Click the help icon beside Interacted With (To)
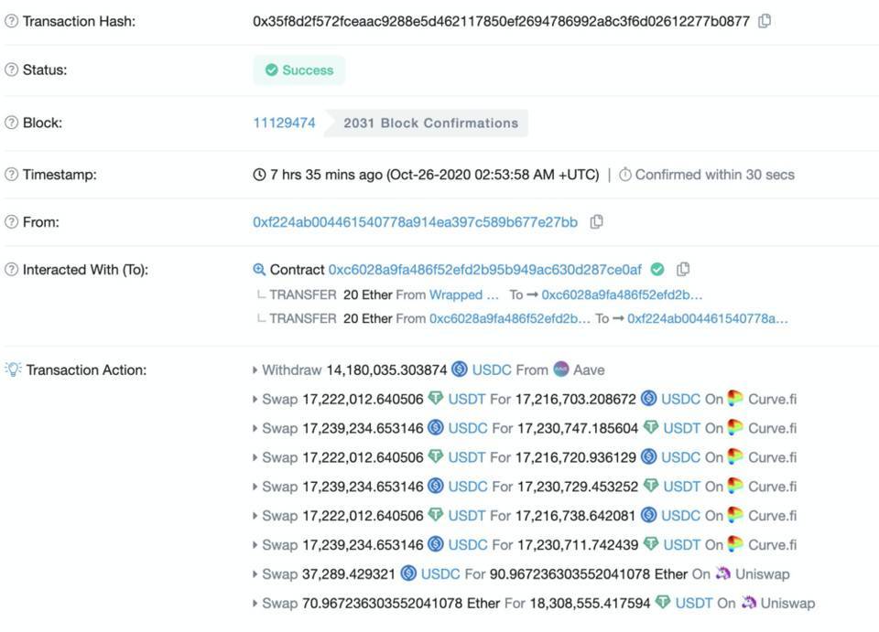 point(11,270)
